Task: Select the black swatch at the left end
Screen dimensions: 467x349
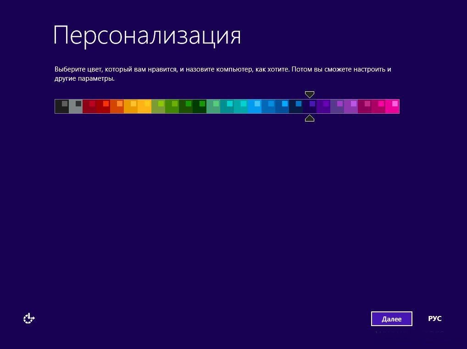Action: coord(62,106)
